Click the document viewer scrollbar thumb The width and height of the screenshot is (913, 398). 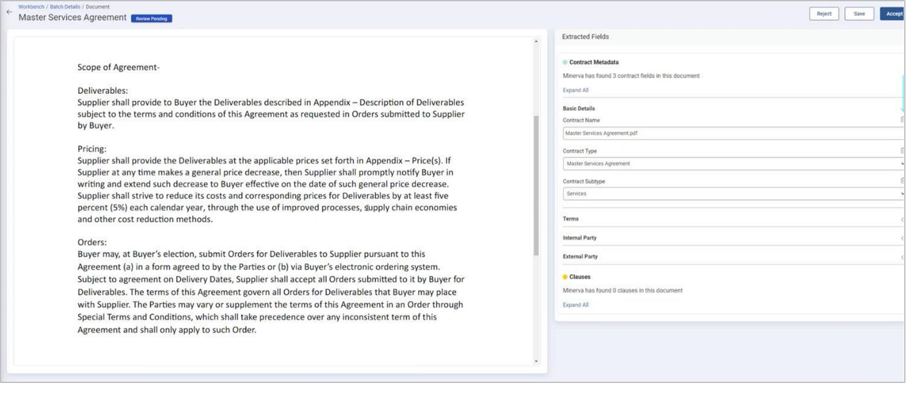coord(536,185)
